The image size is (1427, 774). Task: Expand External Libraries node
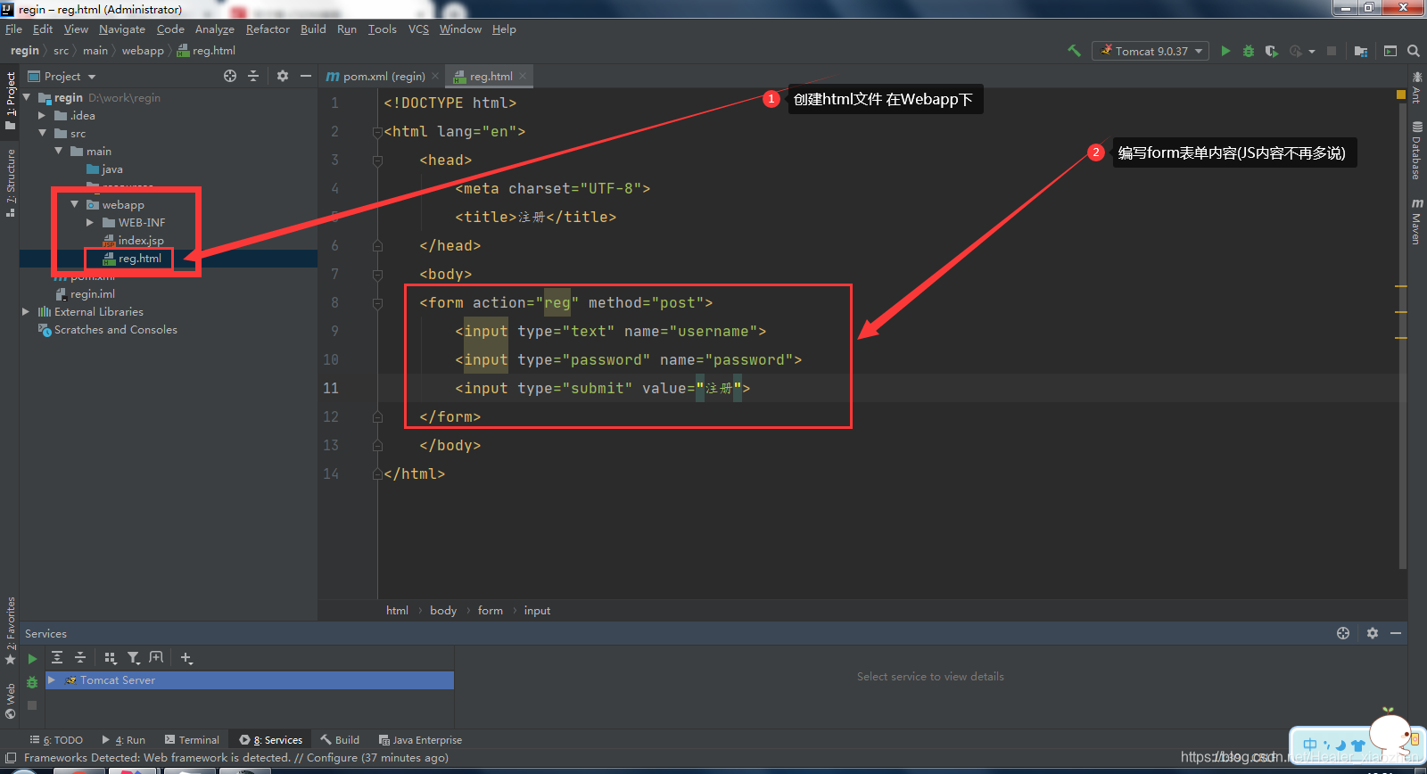[x=26, y=311]
